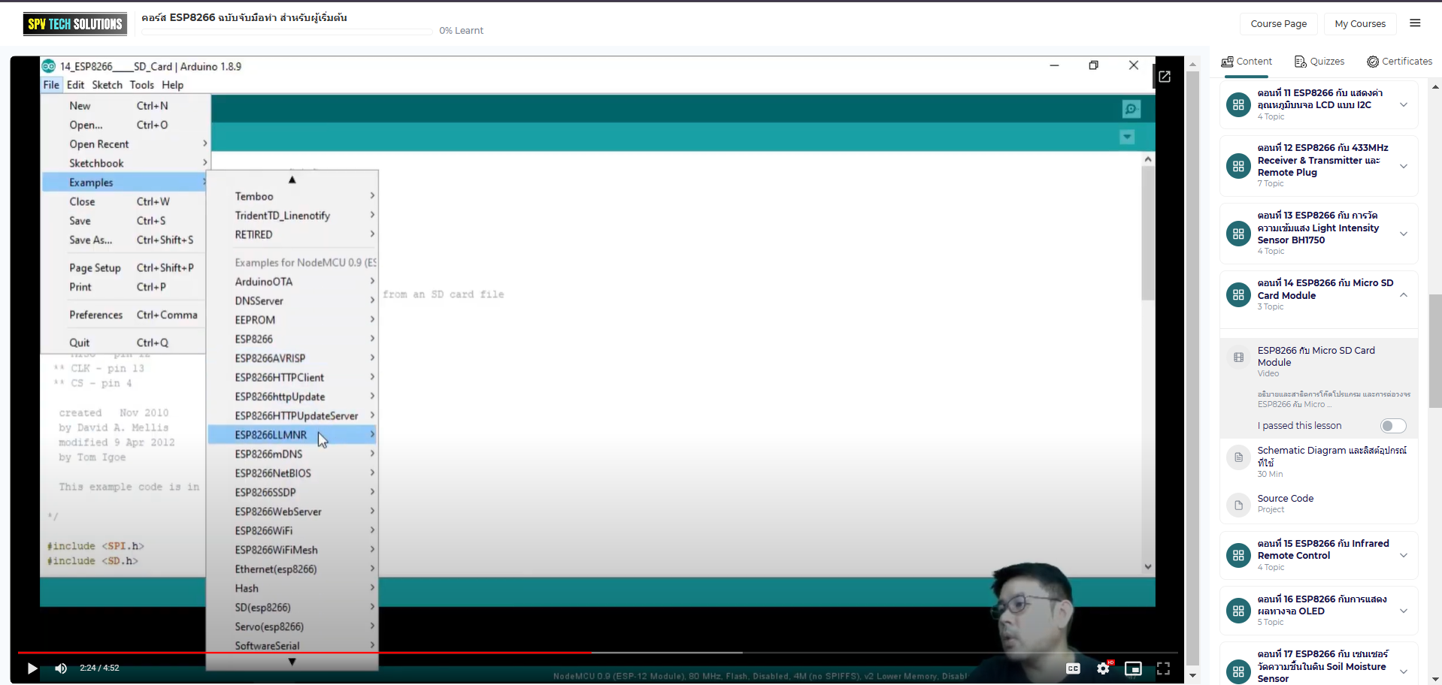Open the Arduino tab dropdown arrow
Screen dimensions: 1442x685
click(x=1127, y=137)
